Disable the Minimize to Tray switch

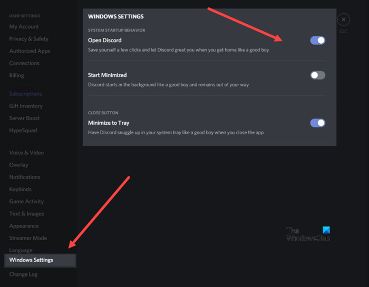click(317, 123)
